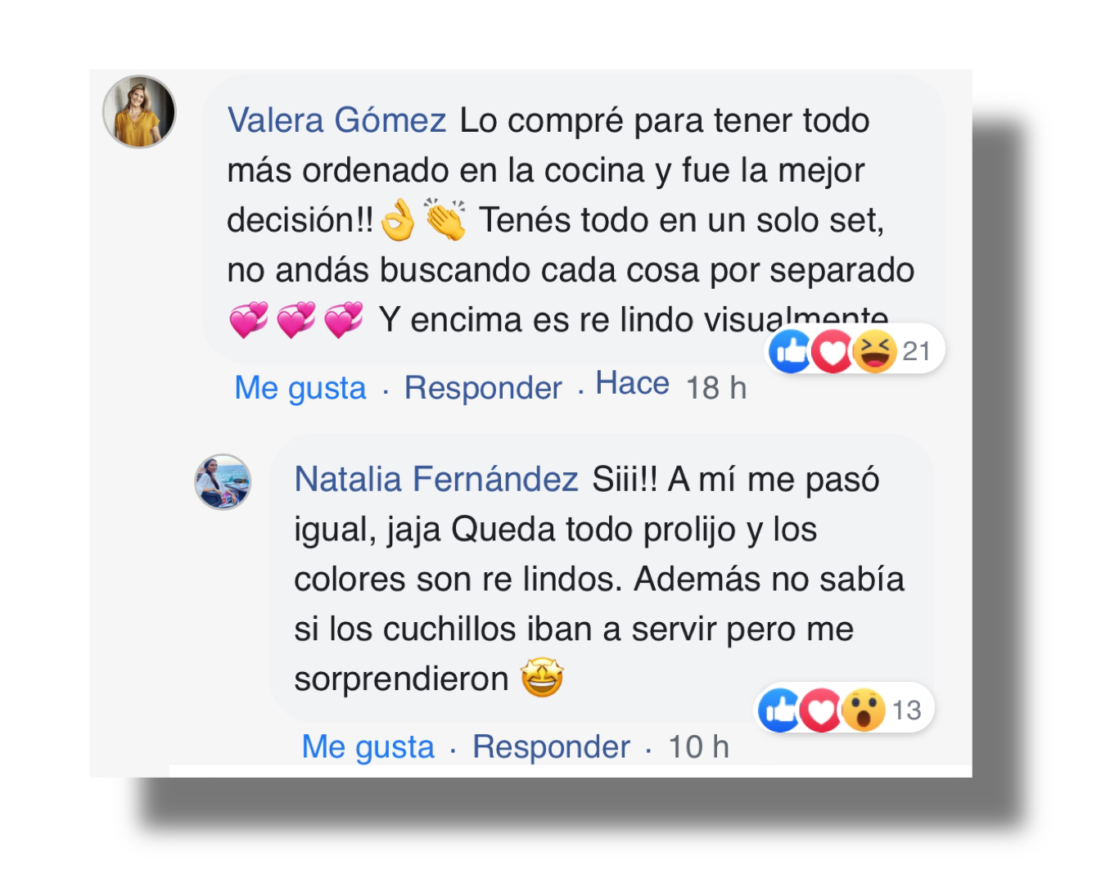1101x884 pixels.
Task: Click the blue thumbs-up reaction on Valera's comment
Action: (x=791, y=351)
